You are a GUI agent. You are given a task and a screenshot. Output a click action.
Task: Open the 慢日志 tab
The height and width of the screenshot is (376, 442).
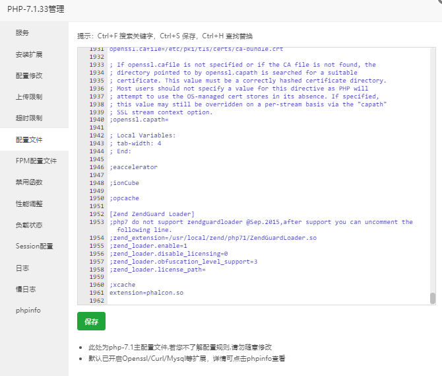click(26, 289)
